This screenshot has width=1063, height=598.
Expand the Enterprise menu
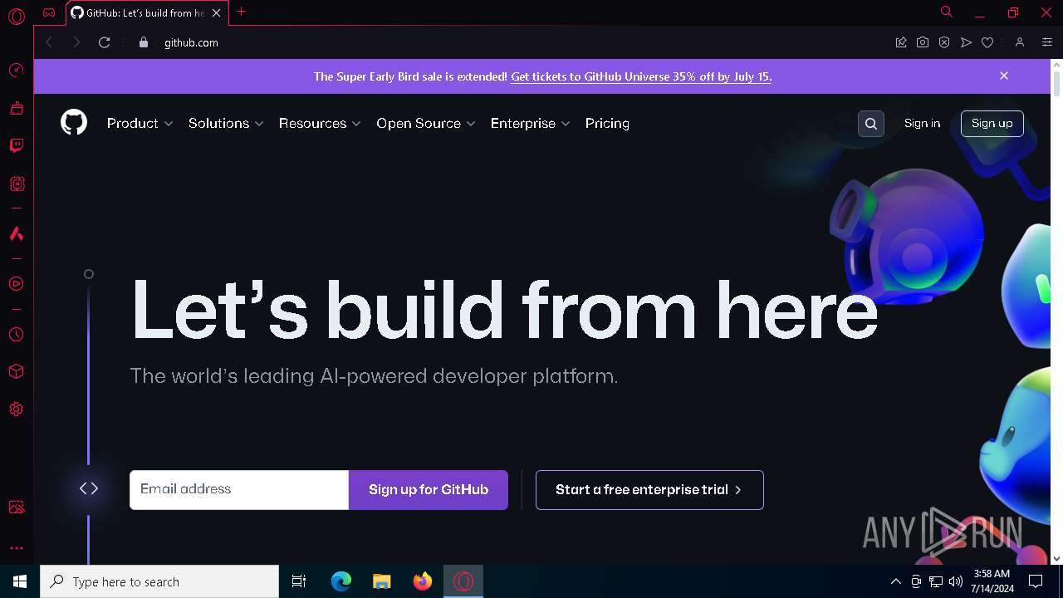tap(531, 123)
